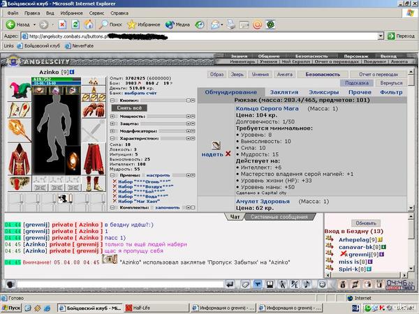Click the Переход go button

coord(402,36)
